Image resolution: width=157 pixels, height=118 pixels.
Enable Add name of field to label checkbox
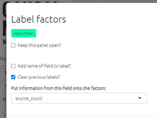click(x=13, y=66)
